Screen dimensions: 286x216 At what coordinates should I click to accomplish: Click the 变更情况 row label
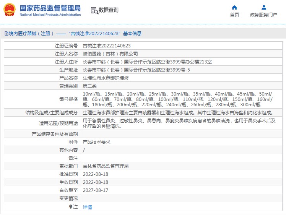pyautogui.click(x=68, y=198)
